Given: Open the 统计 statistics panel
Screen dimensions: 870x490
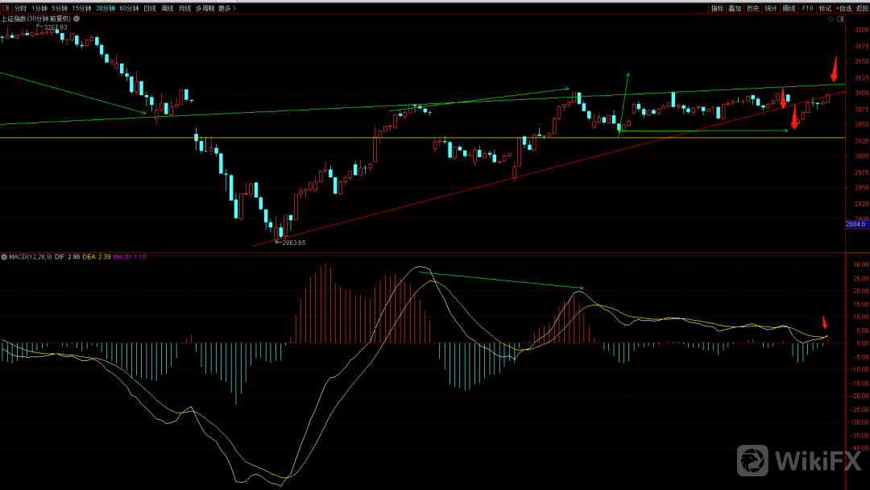Looking at the screenshot, I should point(771,8).
